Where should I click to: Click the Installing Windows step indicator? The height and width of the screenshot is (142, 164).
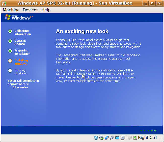10,61
